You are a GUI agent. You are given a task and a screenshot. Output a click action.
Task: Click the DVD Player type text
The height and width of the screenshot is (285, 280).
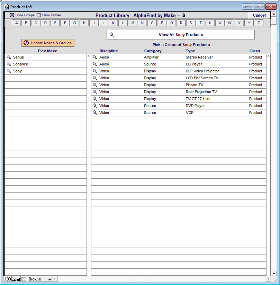pos(195,105)
